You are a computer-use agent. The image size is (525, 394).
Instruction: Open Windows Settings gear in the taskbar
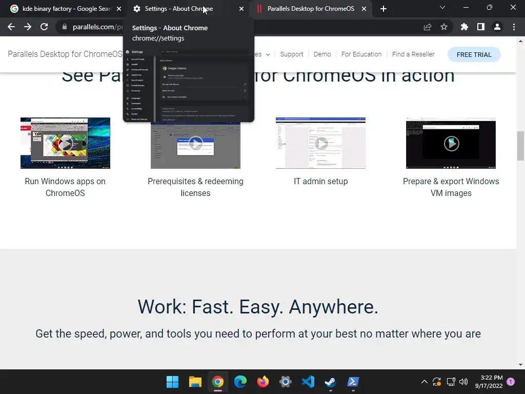pyautogui.click(x=285, y=382)
